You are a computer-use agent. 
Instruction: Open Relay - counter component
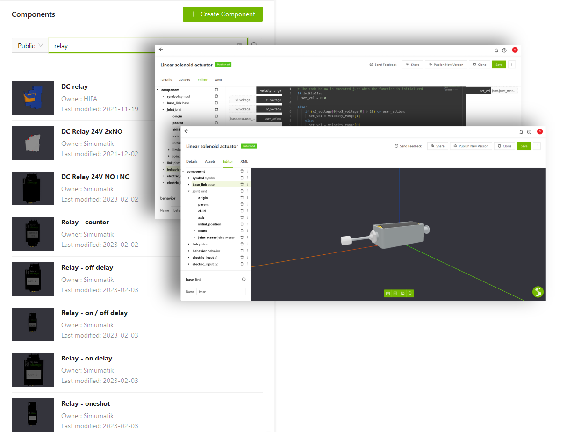[x=85, y=222]
